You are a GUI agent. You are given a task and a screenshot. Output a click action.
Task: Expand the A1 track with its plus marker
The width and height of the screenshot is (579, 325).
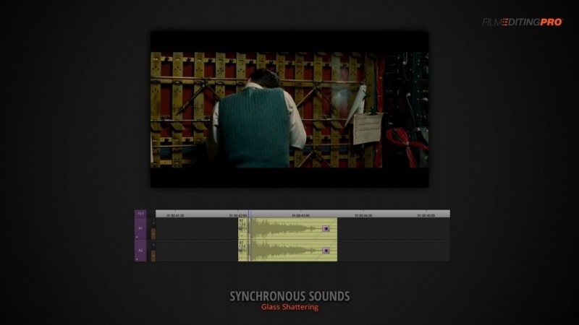[137, 237]
